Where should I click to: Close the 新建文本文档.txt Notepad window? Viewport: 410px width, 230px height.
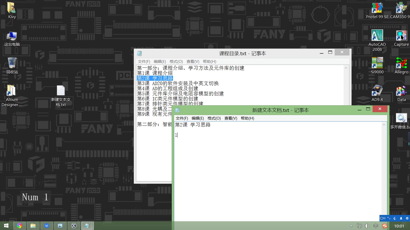[380, 109]
